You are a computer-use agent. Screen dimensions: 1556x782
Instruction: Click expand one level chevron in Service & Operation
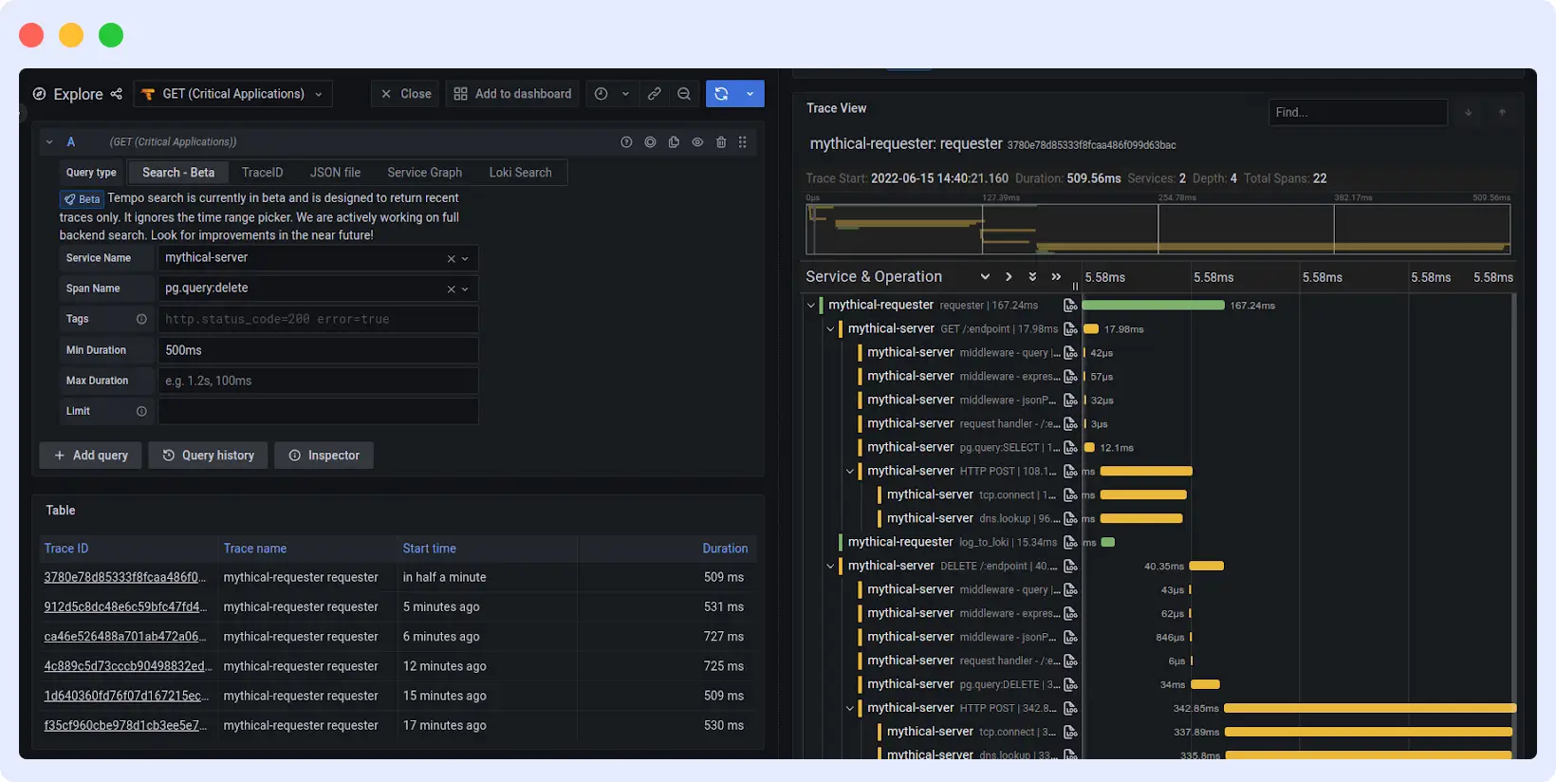point(985,277)
